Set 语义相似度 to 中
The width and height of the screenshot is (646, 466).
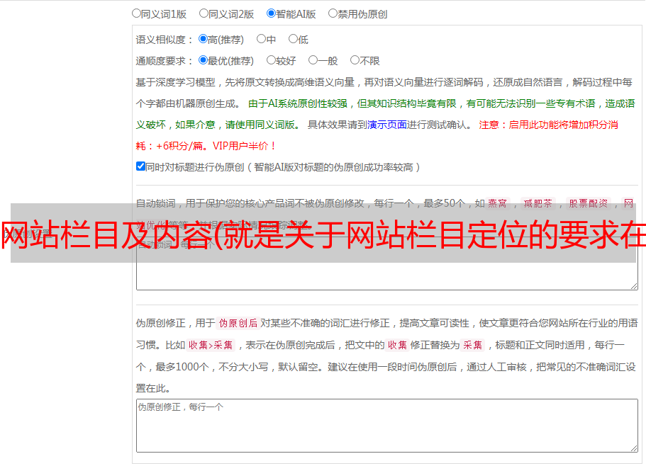[x=261, y=39]
